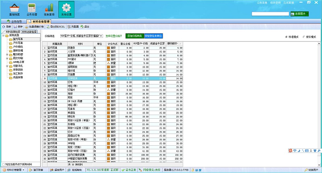The width and height of the screenshot is (322, 173).
Task: Switch to the 材料名称检索 tab
Action: [x=29, y=31]
